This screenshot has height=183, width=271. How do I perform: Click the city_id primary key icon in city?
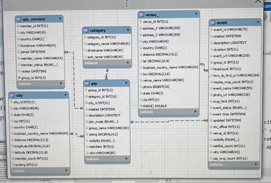(11, 102)
